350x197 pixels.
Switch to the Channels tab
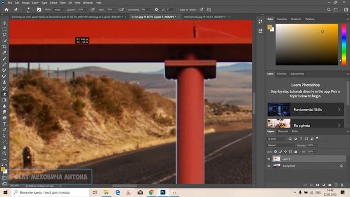[283, 131]
